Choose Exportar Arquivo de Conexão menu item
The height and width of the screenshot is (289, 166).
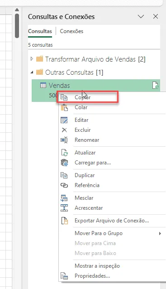click(x=112, y=221)
